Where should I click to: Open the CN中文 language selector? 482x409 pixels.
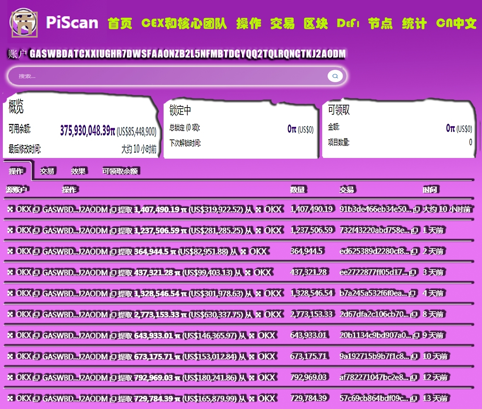pos(456,24)
